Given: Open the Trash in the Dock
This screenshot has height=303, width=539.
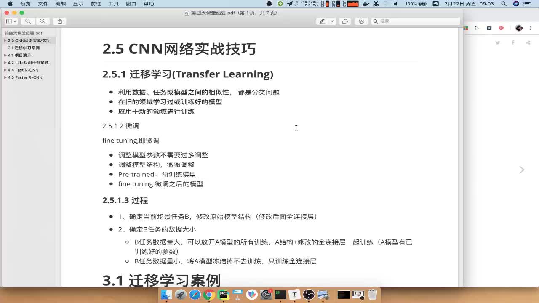Looking at the screenshot, I should coord(372,295).
